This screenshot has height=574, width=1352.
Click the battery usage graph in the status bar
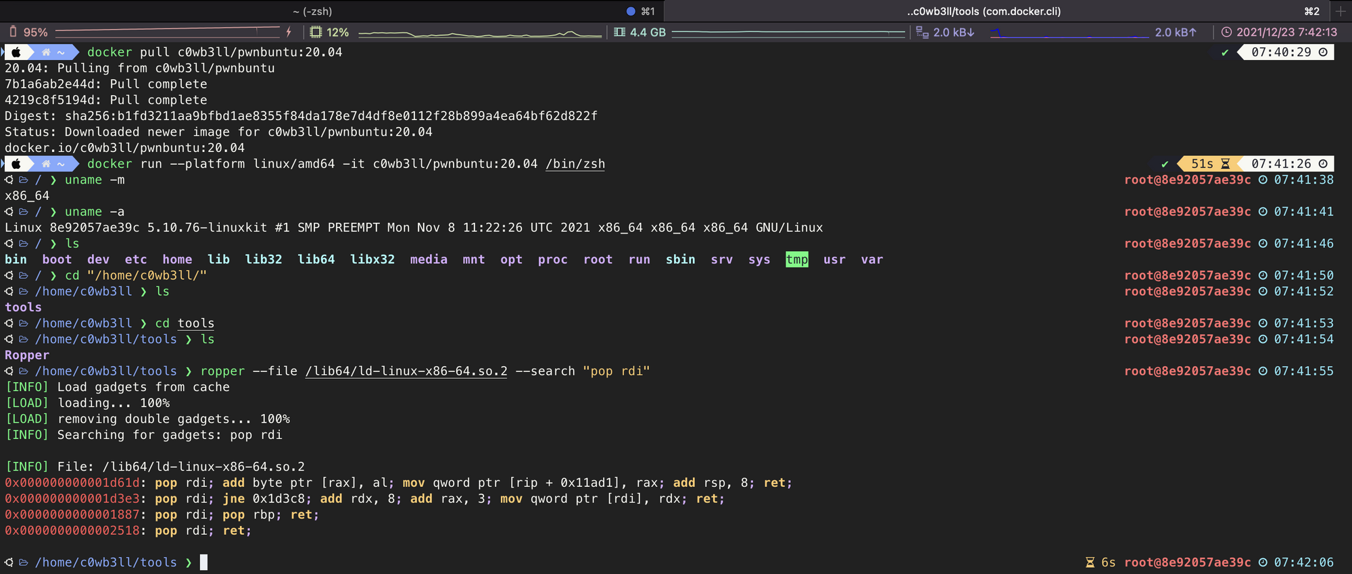(x=167, y=32)
